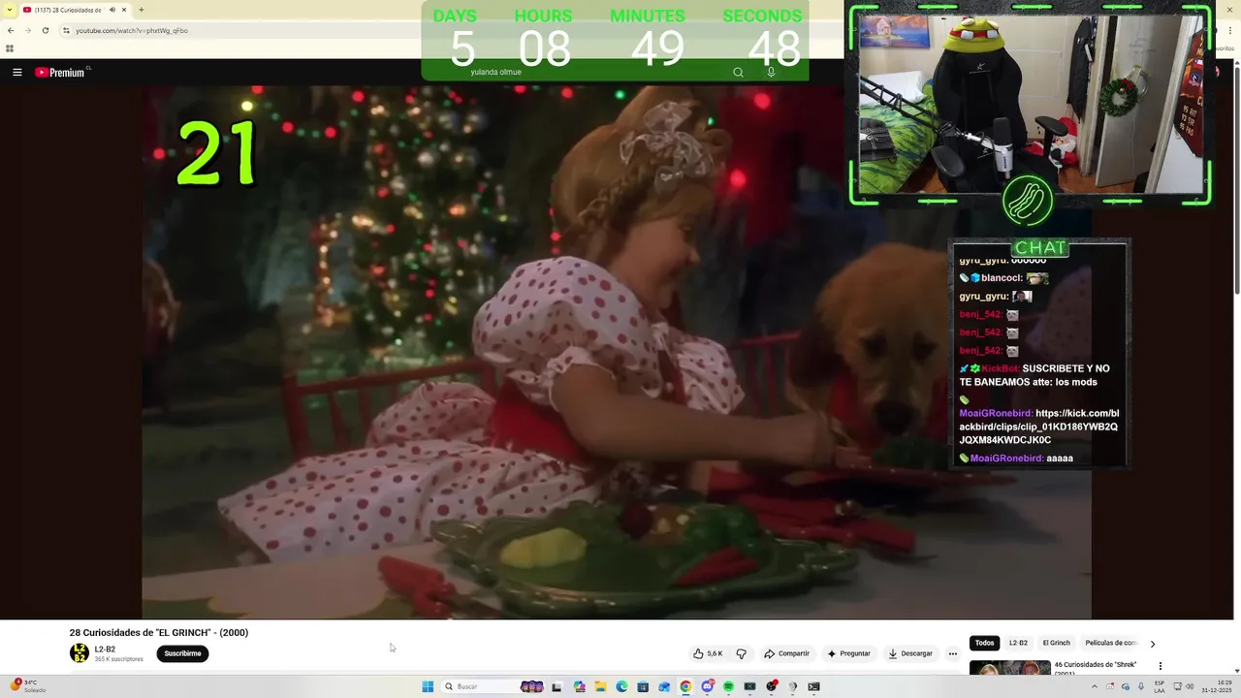Select the Películas de comedia chip

click(x=1110, y=643)
